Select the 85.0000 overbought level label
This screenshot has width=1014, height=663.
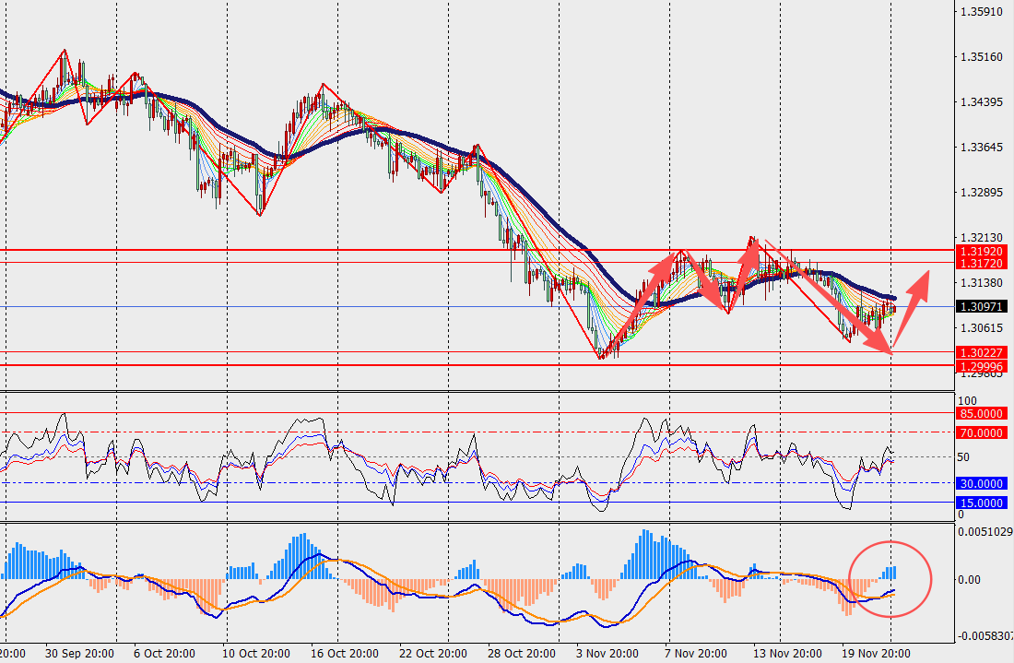[x=981, y=414]
